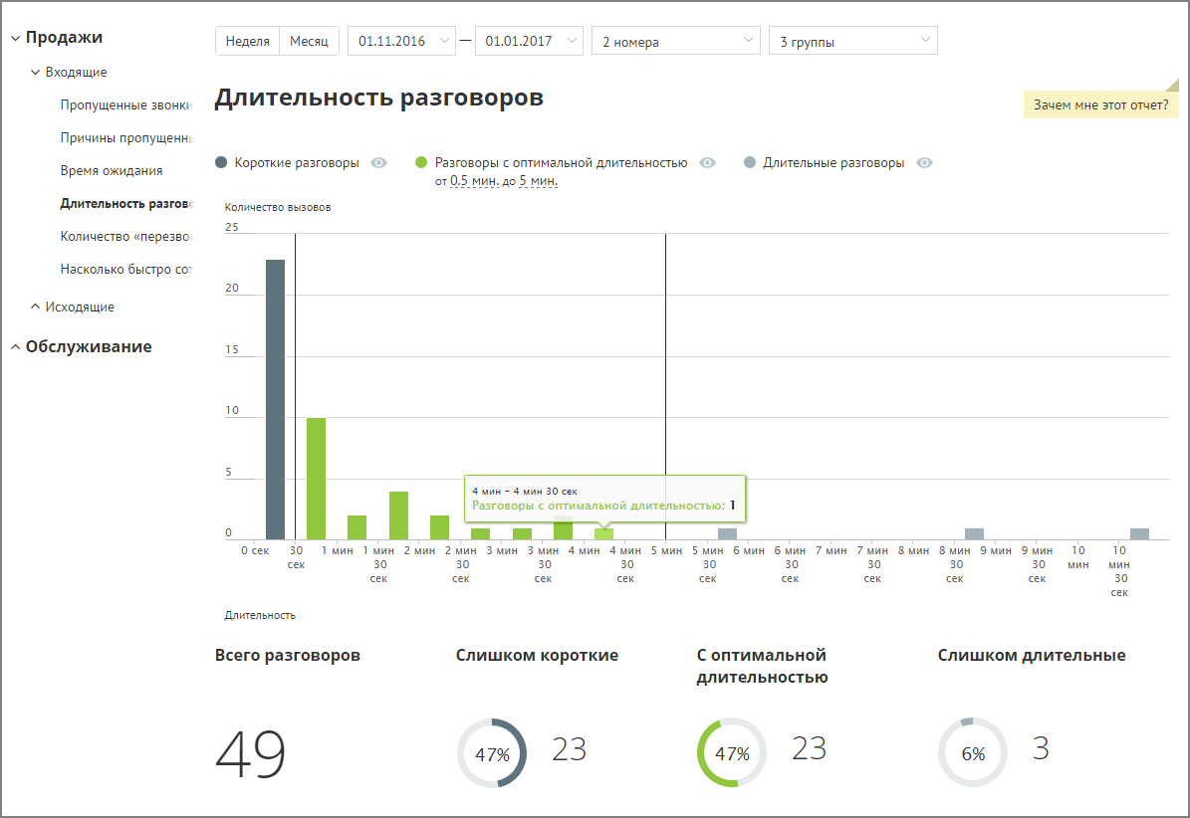Image resolution: width=1190 pixels, height=818 pixels.
Task: Open the Количество «перезвонов» report
Action: (126, 237)
